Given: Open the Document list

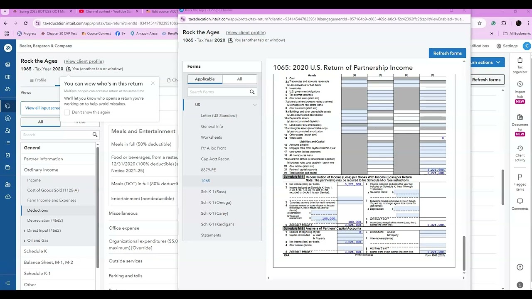Looking at the screenshot, I should (520, 125).
